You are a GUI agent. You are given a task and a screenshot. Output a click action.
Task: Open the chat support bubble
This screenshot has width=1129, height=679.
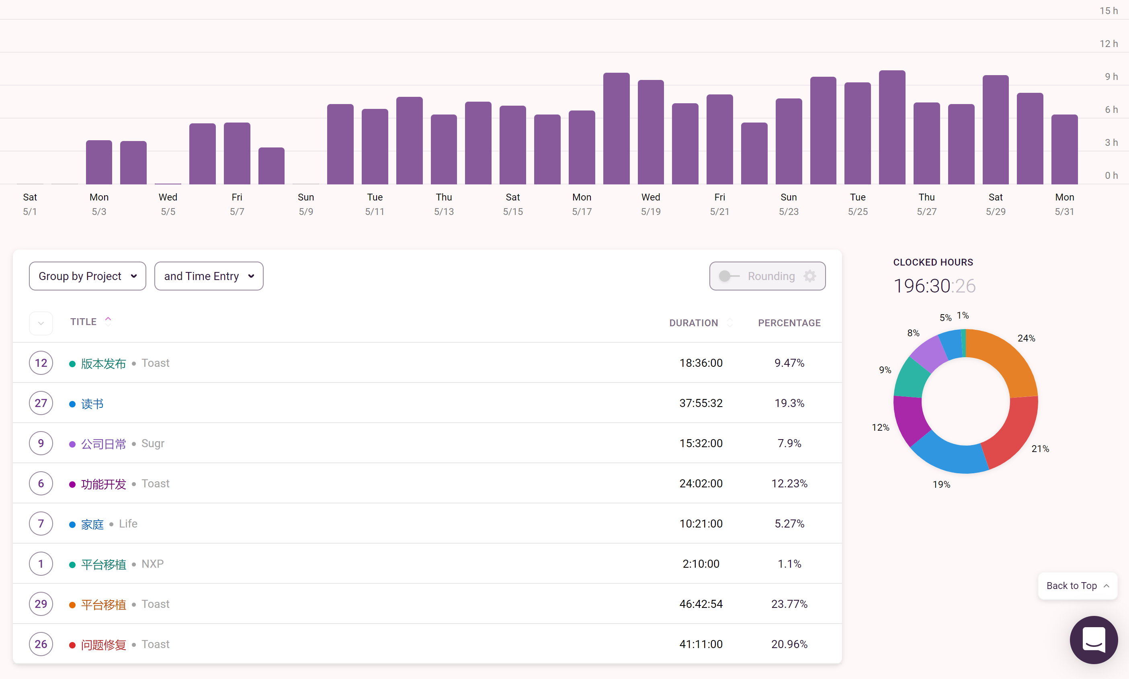[1093, 640]
